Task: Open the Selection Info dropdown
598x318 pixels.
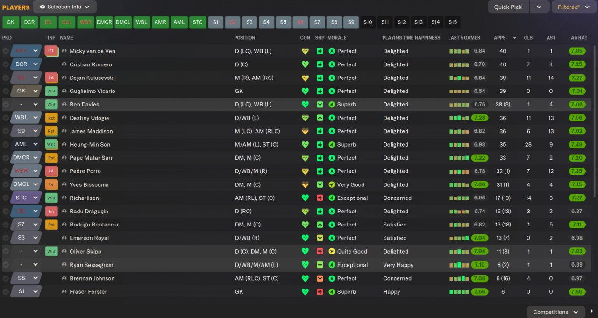Action: coord(65,7)
